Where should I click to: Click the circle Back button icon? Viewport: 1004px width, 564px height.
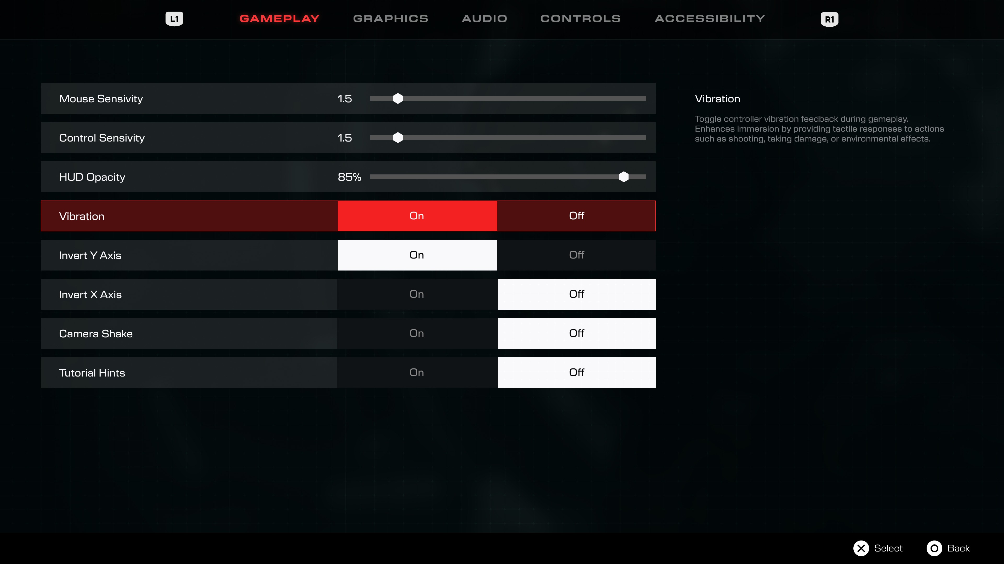pyautogui.click(x=934, y=548)
